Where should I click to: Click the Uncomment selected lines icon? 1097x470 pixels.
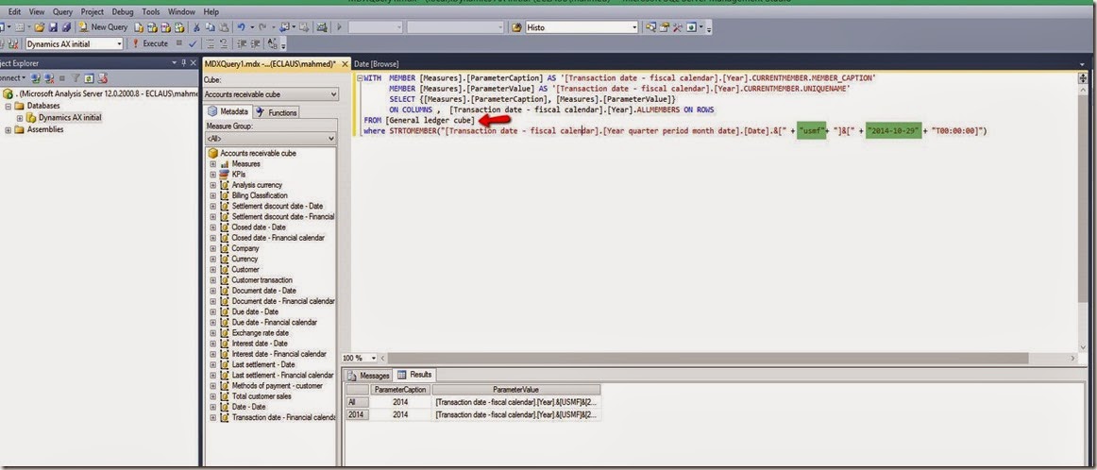point(224,43)
